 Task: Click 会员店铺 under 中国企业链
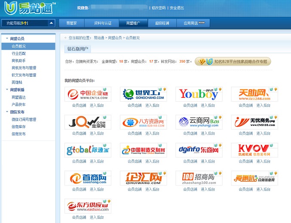79,105
